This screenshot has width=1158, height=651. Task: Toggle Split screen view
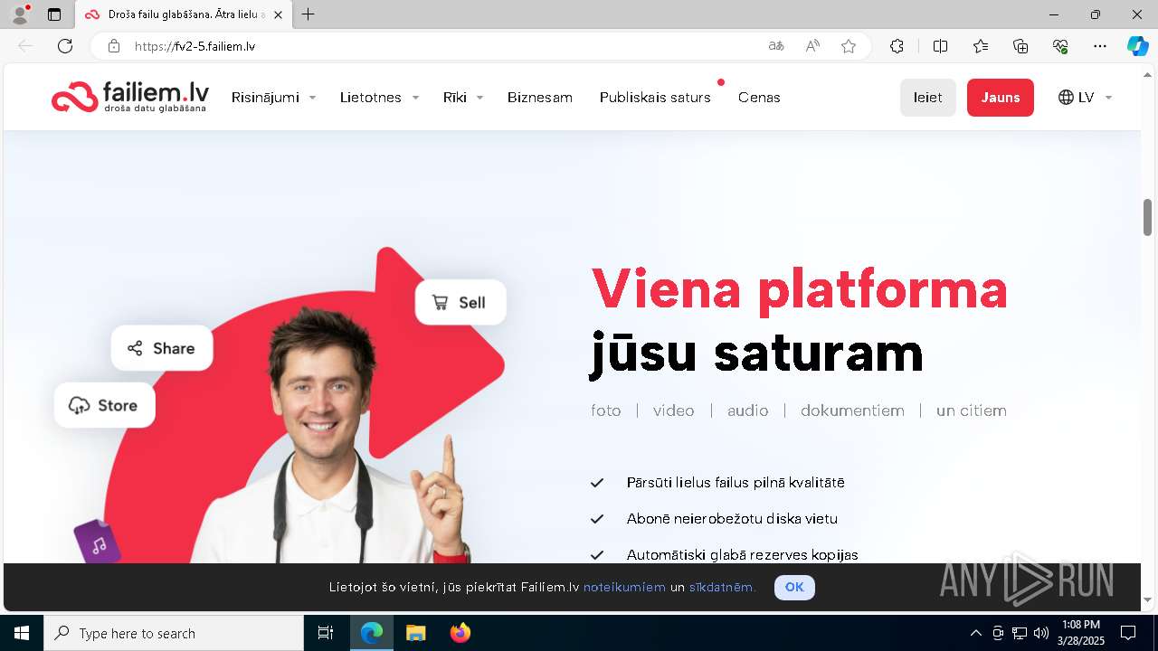(940, 46)
